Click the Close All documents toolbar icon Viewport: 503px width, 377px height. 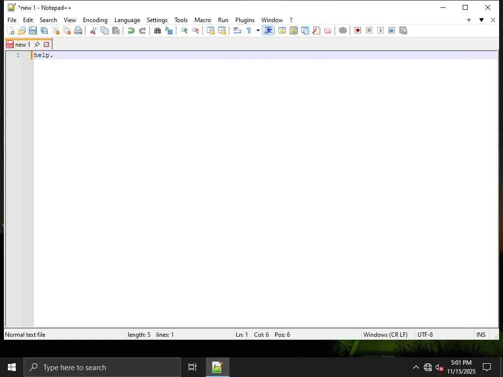(67, 31)
